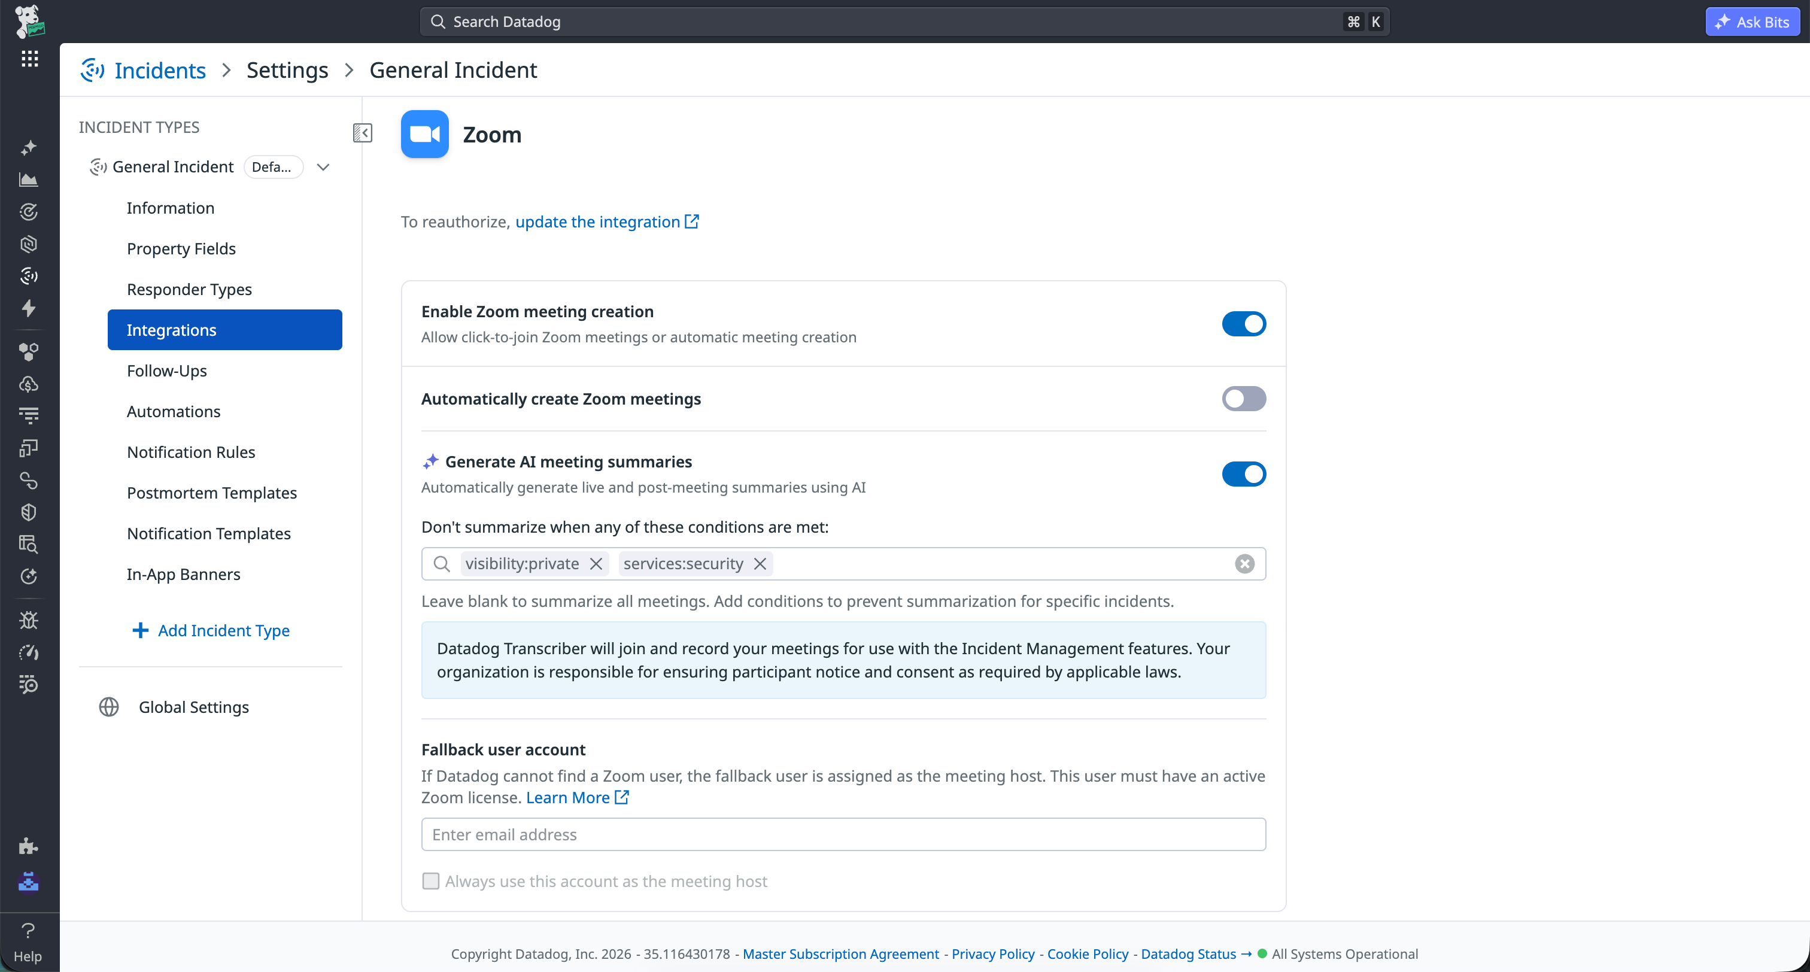
Task: Click the Datadog dog logo
Action: click(29, 21)
